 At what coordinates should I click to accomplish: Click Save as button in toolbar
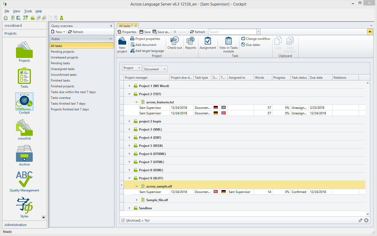click(x=161, y=32)
